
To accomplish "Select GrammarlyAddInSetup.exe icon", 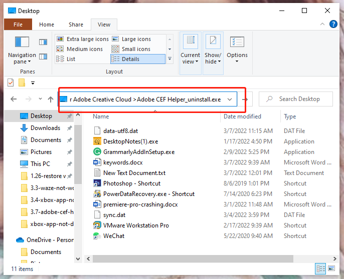I will coord(97,151).
